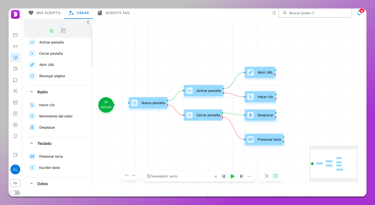Toggle the light/dark theme switch

[15, 193]
